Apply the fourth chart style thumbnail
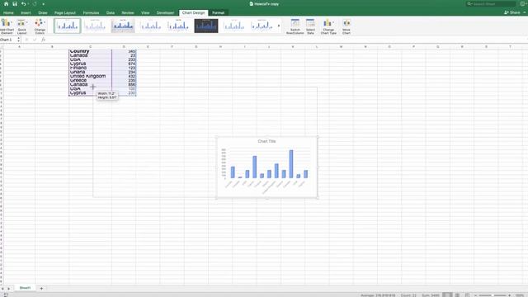528x297 pixels. (x=150, y=26)
